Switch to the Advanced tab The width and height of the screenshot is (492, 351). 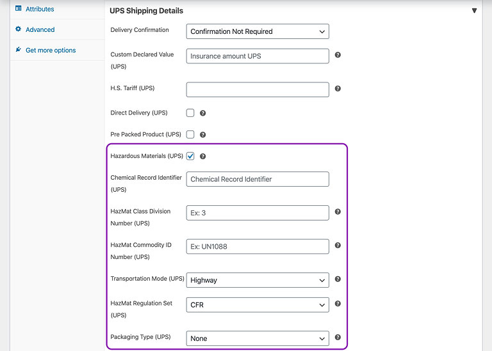pos(58,29)
